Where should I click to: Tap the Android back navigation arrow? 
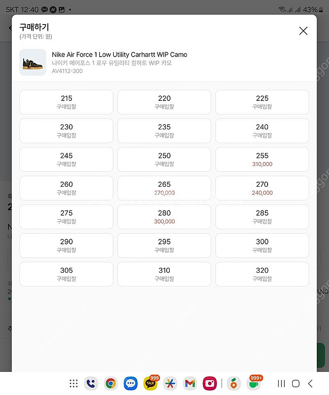click(x=310, y=384)
